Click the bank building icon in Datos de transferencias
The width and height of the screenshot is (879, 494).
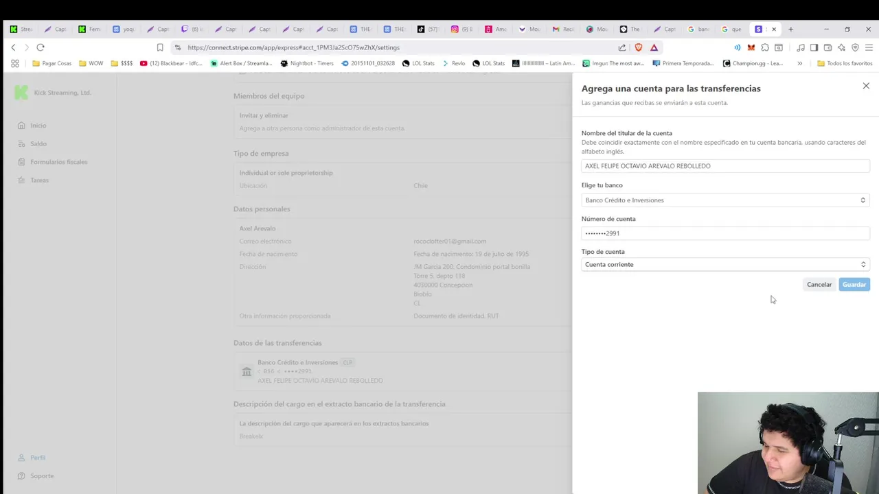247,371
